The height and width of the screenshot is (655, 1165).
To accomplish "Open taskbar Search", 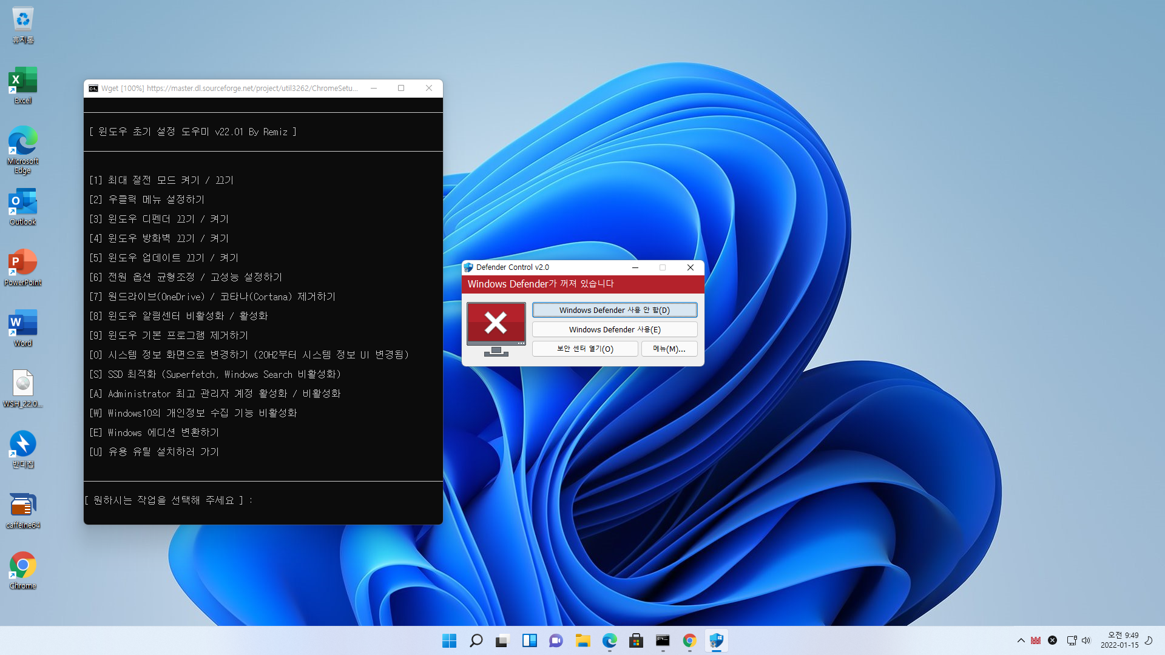I will [476, 640].
